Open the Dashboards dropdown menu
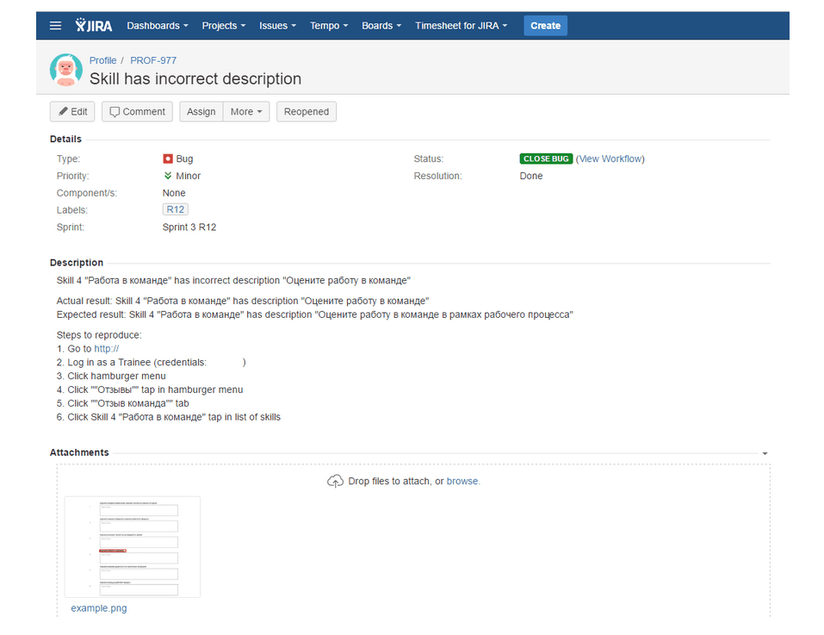824x635 pixels. pos(157,26)
